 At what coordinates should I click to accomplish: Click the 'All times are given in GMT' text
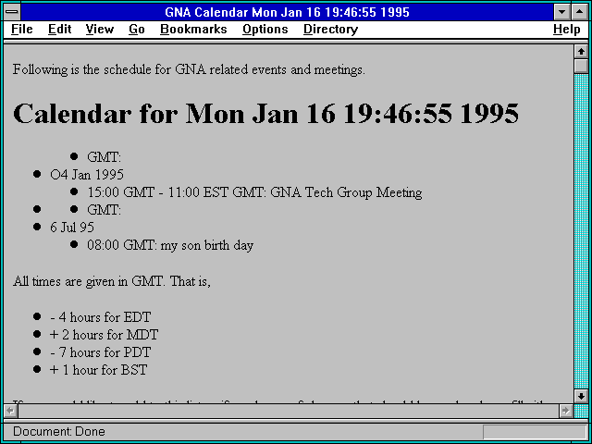[x=112, y=281]
